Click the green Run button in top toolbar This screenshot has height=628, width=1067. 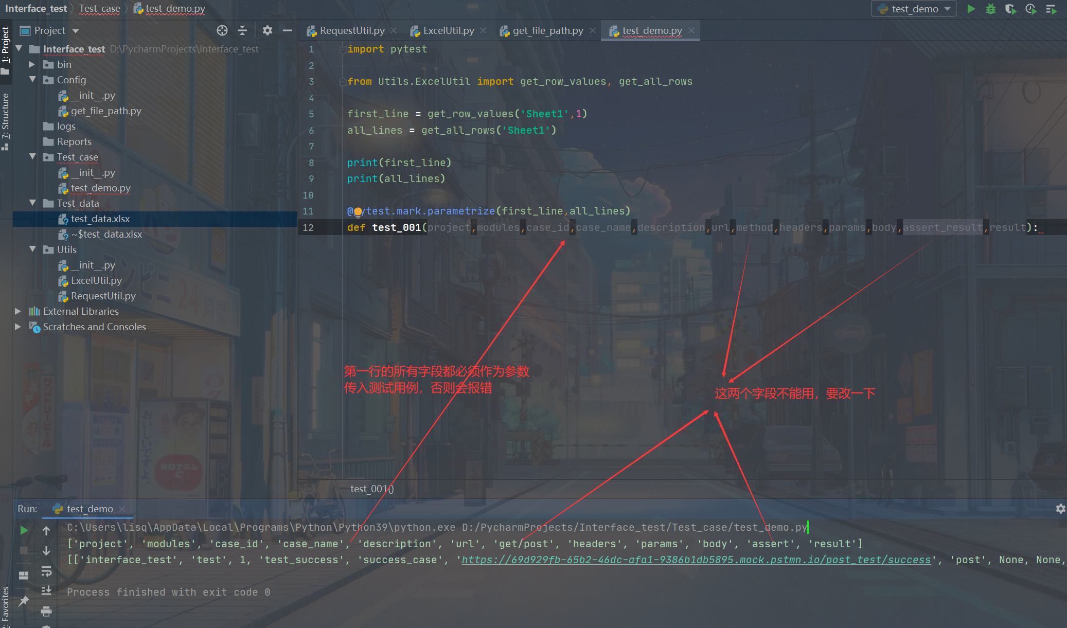click(971, 9)
